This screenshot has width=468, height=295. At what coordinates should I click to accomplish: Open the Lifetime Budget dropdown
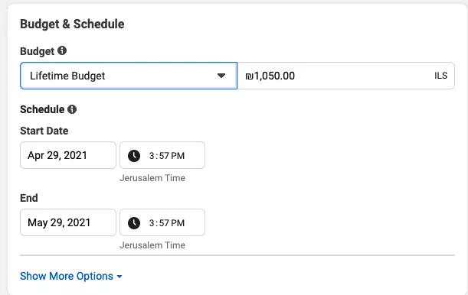[x=129, y=76]
